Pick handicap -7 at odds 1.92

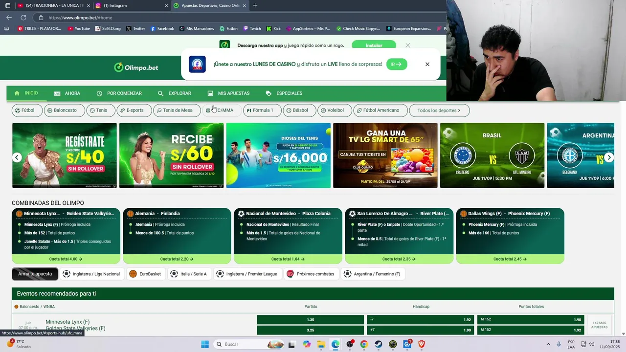click(x=421, y=320)
